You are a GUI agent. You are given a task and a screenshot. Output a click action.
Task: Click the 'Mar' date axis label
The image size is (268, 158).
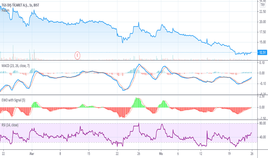pos(32,154)
